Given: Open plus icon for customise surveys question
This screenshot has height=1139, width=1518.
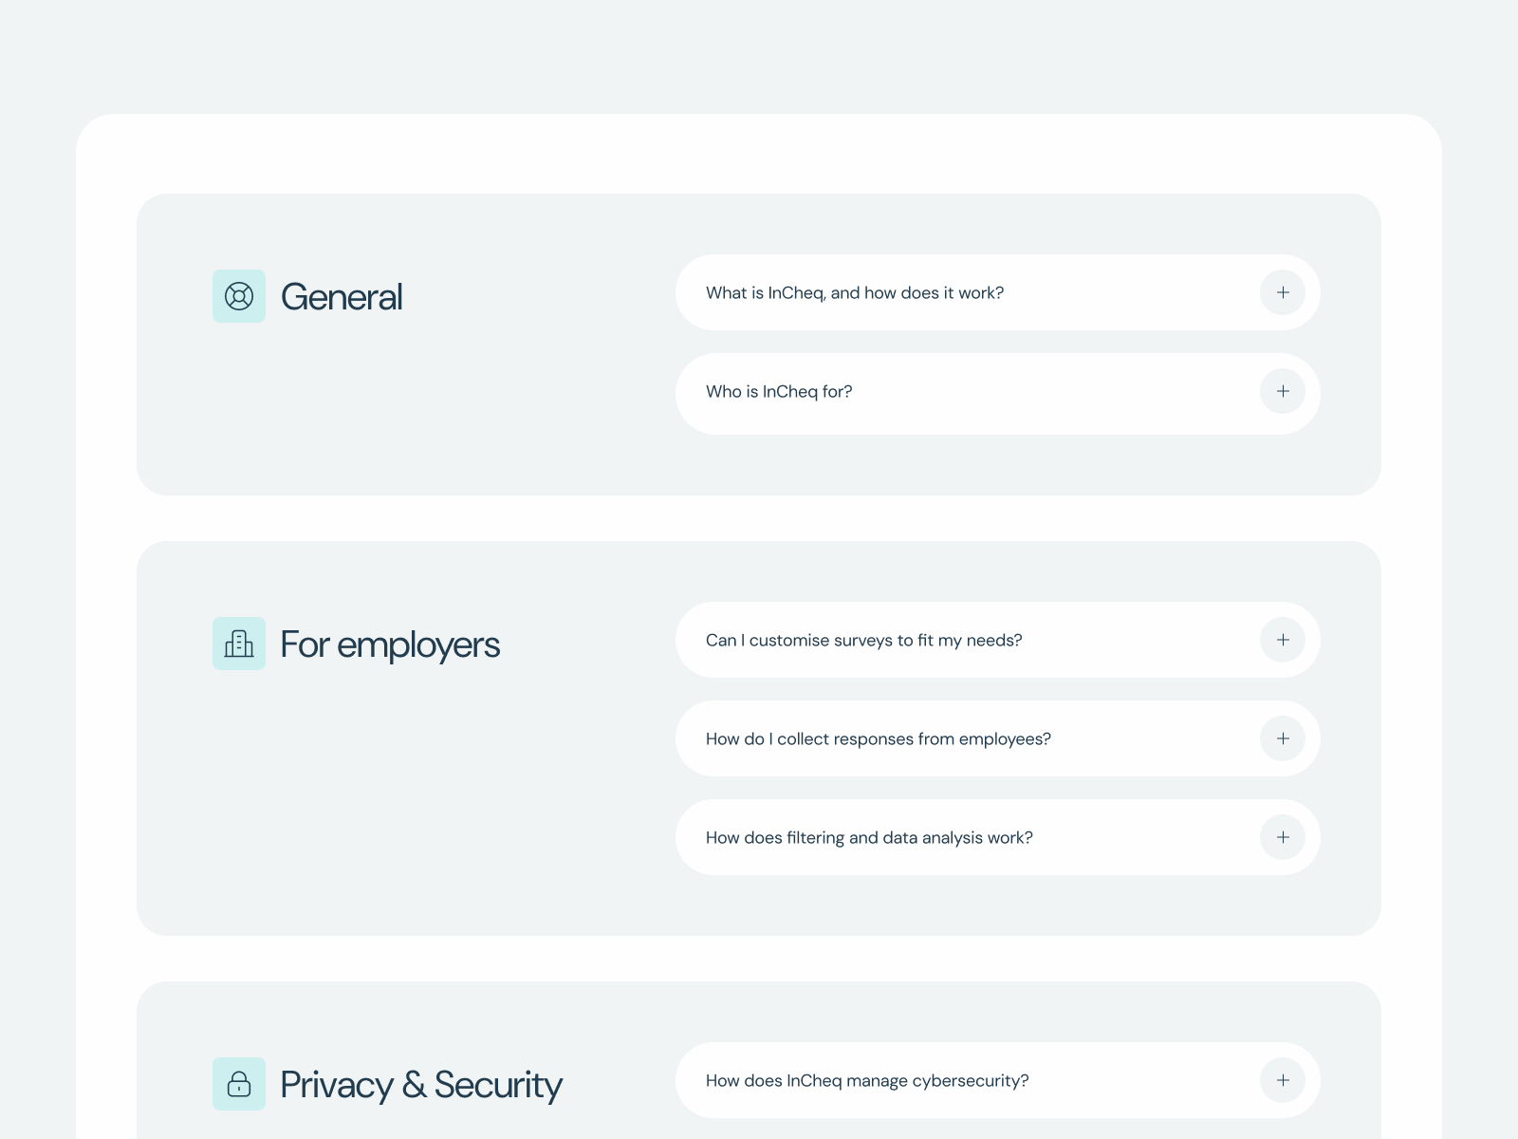Looking at the screenshot, I should (x=1283, y=640).
